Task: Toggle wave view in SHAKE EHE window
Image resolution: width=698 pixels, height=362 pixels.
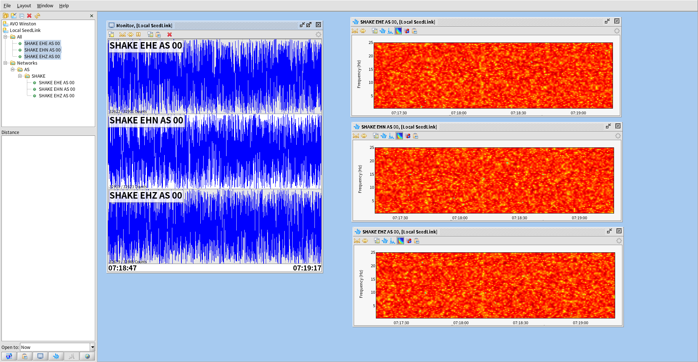Action: point(382,31)
